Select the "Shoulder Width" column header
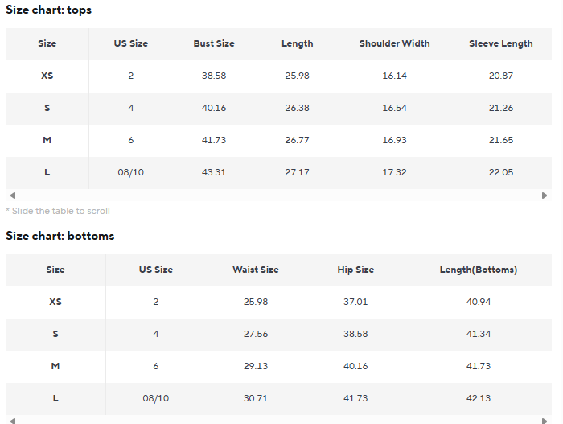563x424 pixels. pyautogui.click(x=394, y=44)
